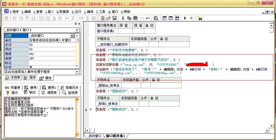This screenshot has width=276, height=140.
Task: Save the program with the floppy icon
Action: coord(114,18)
